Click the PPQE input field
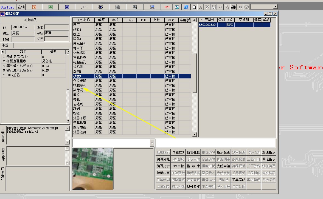The image size is (323, 199). [23, 39]
